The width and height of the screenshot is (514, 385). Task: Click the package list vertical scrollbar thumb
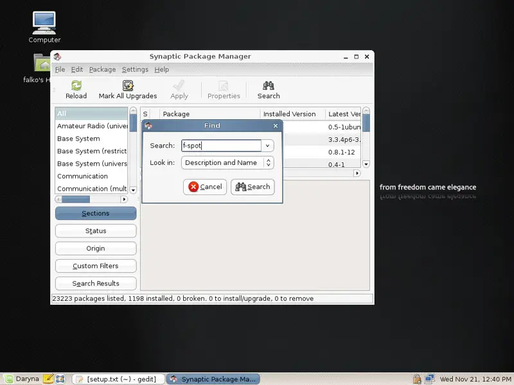point(366,123)
